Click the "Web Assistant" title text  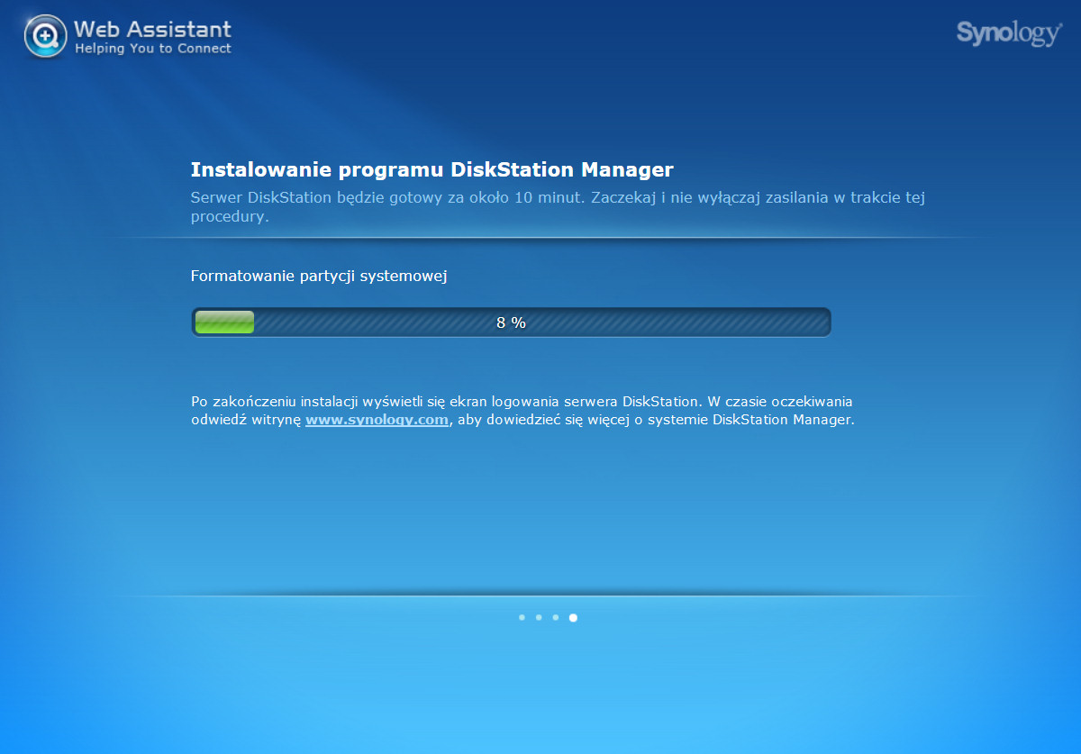[152, 30]
